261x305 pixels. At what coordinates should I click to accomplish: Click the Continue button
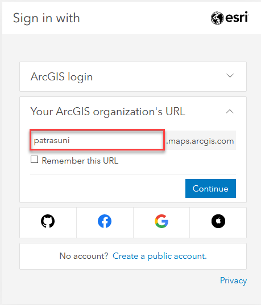click(210, 188)
